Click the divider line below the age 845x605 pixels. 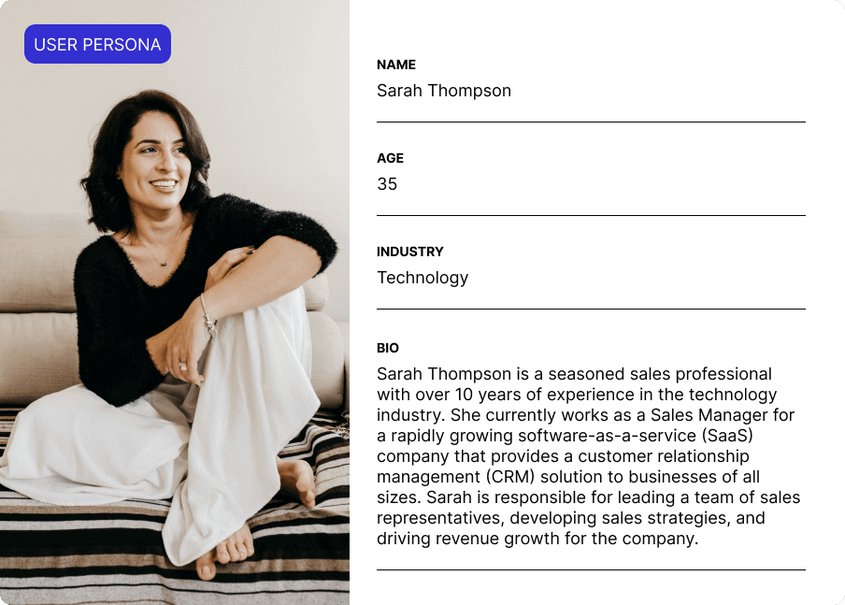pyautogui.click(x=591, y=215)
